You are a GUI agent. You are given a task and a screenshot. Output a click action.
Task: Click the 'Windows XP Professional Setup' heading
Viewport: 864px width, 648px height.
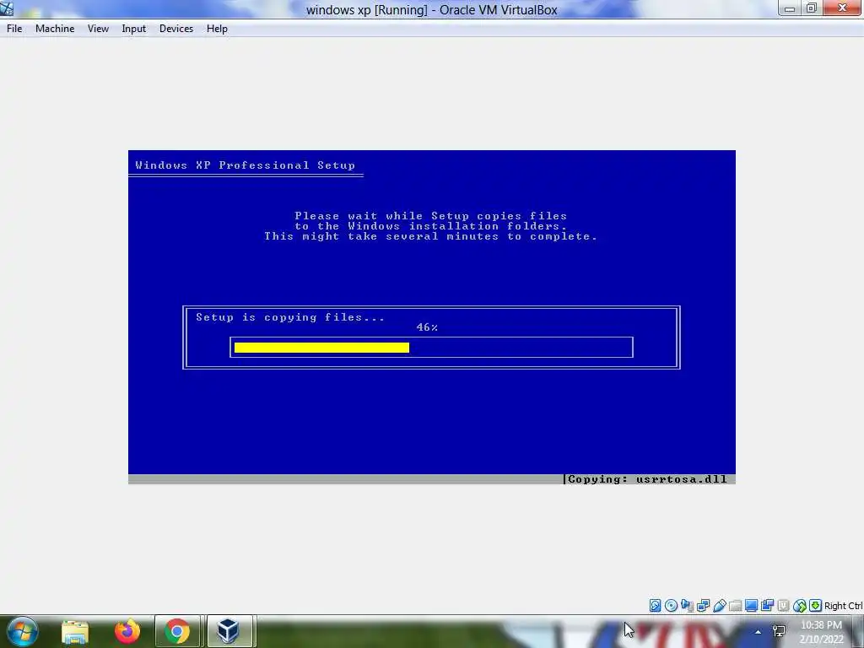coord(246,165)
